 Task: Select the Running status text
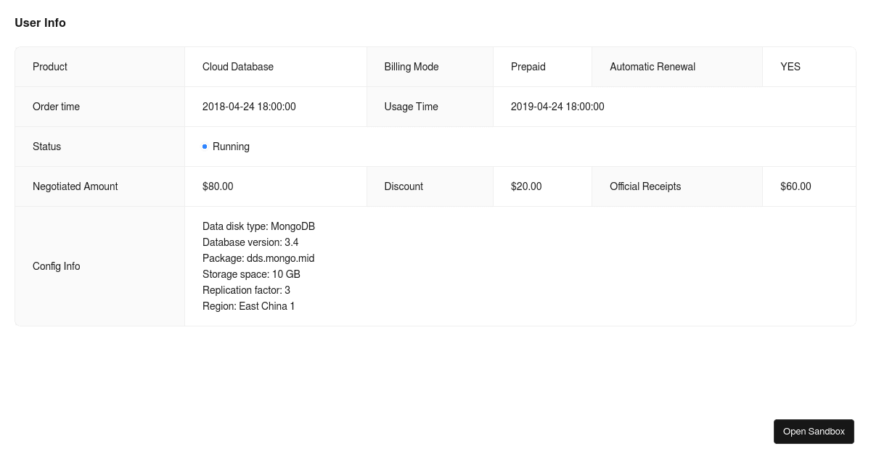231,147
